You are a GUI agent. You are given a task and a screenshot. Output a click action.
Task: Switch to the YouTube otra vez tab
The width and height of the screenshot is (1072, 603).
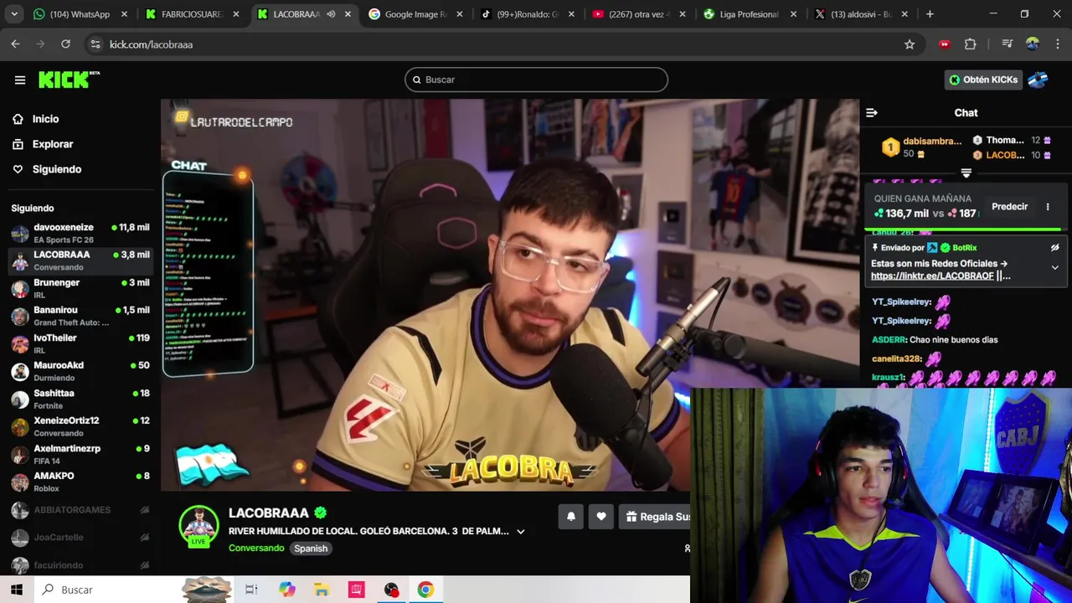(x=639, y=14)
